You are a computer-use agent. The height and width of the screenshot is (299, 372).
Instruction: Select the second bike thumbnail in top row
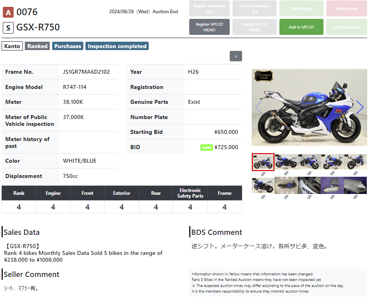(x=286, y=162)
